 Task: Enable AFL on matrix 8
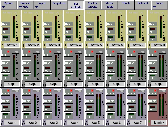[x=153, y=38]
